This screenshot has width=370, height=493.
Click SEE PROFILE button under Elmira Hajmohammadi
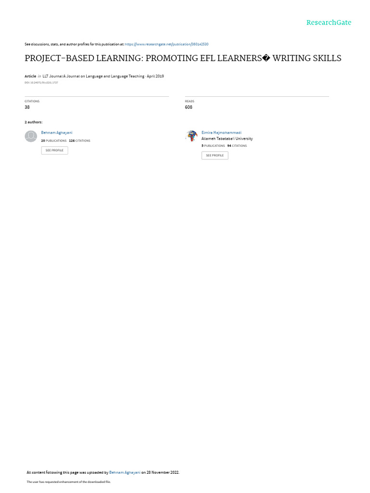pos(215,156)
